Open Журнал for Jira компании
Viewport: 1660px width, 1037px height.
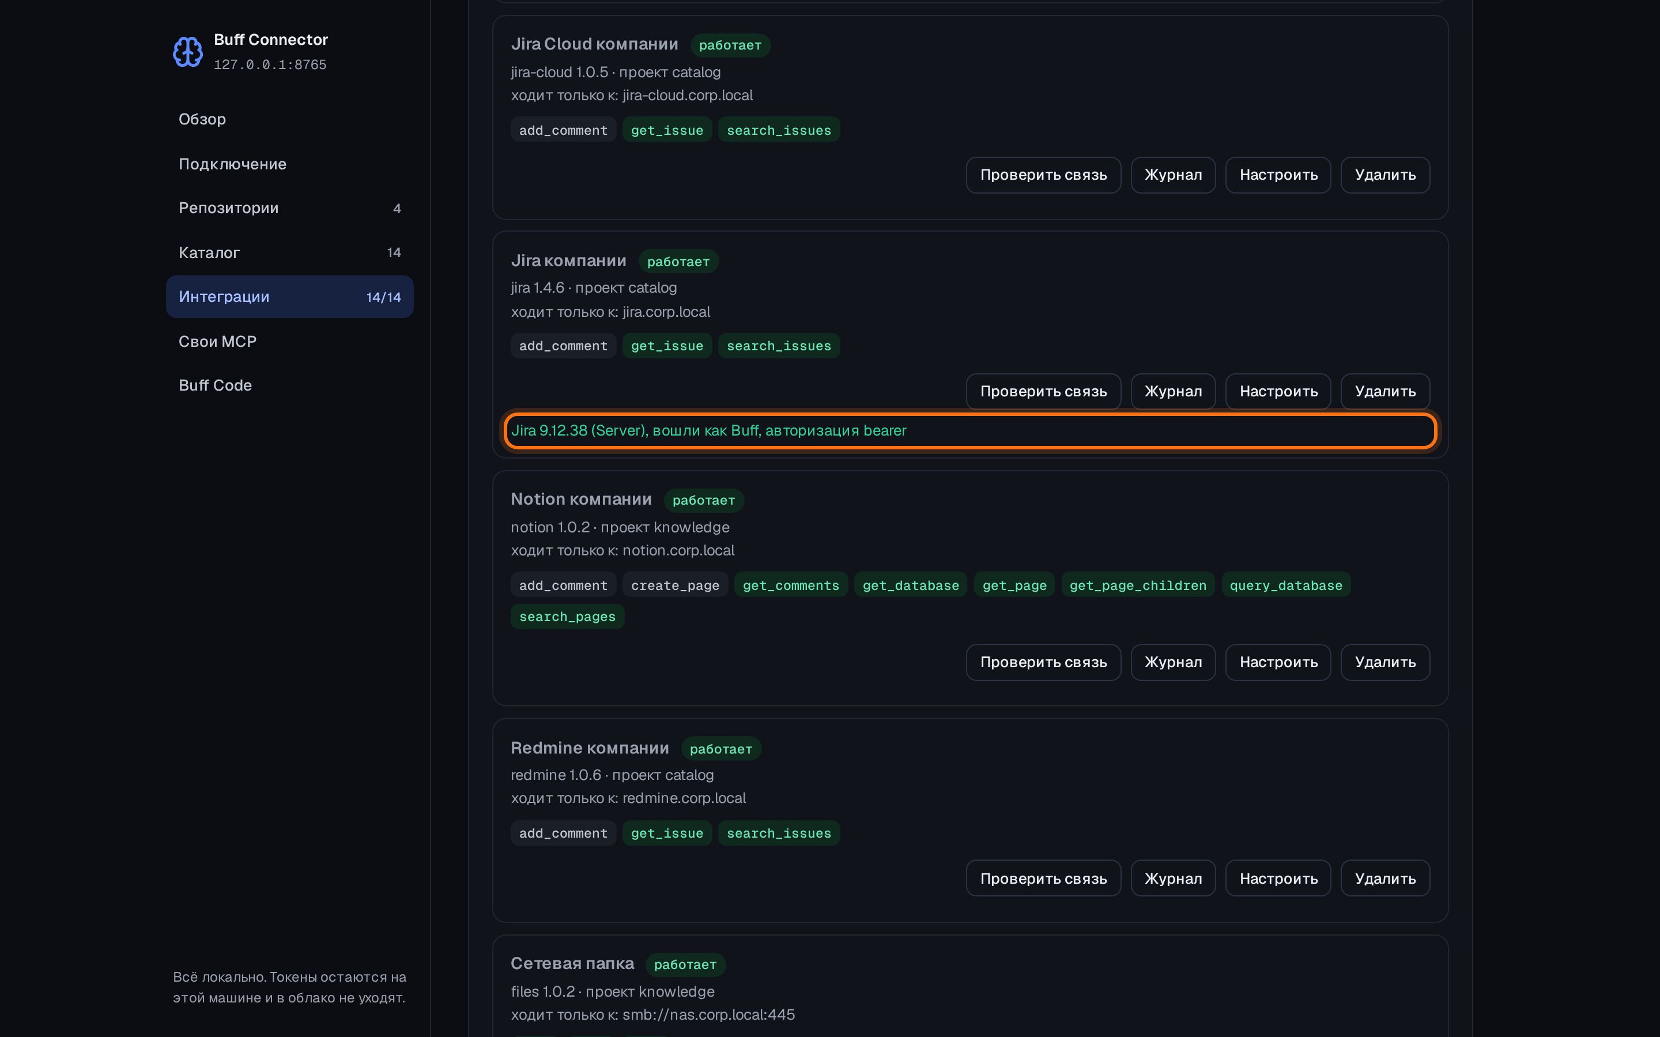click(1173, 392)
